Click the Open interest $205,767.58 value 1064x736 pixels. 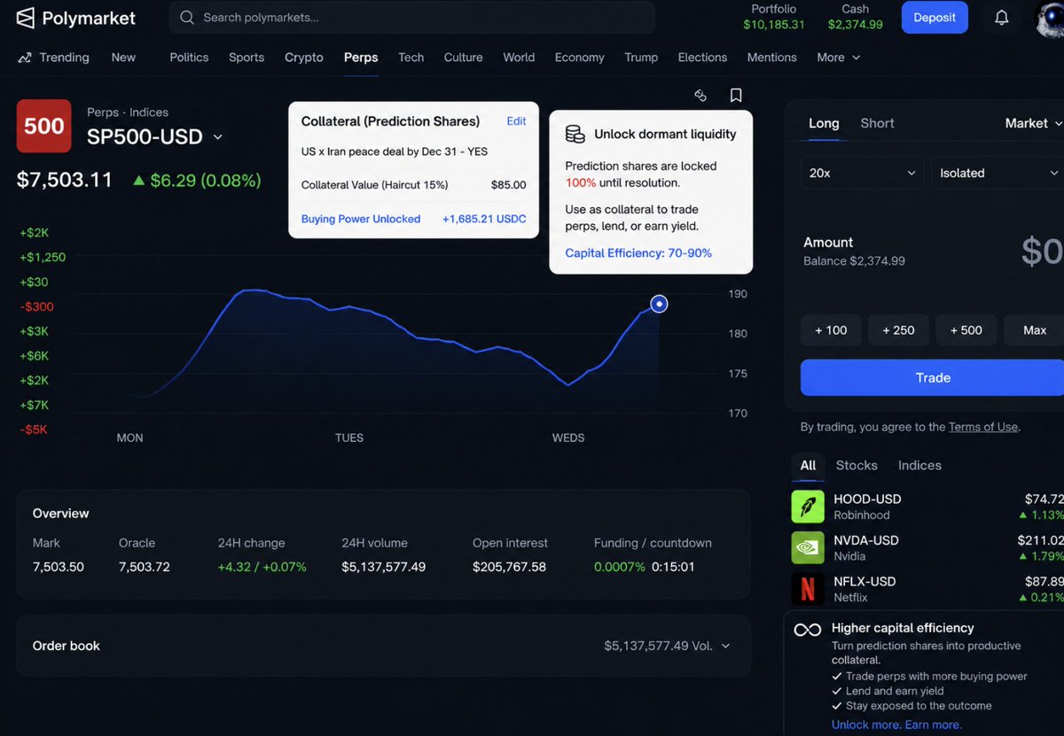pos(509,567)
